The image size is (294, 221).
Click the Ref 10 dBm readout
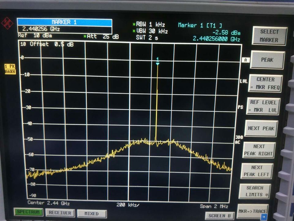pos(35,35)
